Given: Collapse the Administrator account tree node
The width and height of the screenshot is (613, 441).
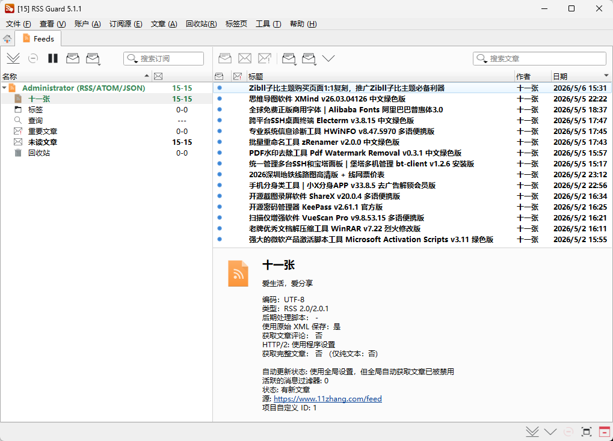Looking at the screenshot, I should (x=4, y=88).
